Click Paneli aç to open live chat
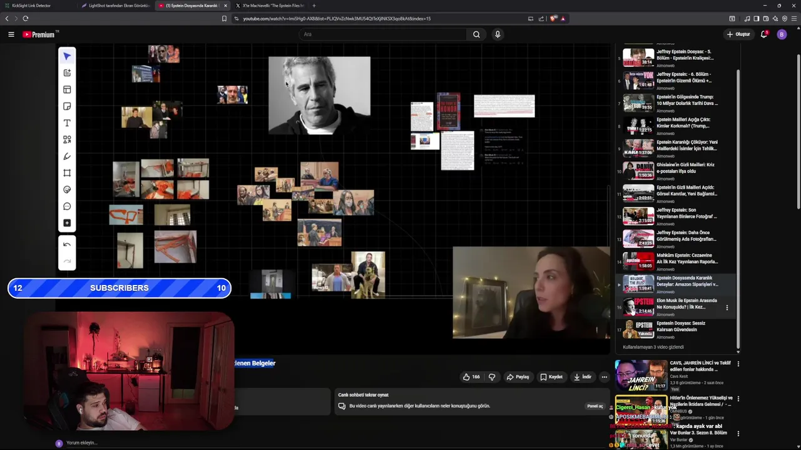The height and width of the screenshot is (450, 801). coord(594,406)
